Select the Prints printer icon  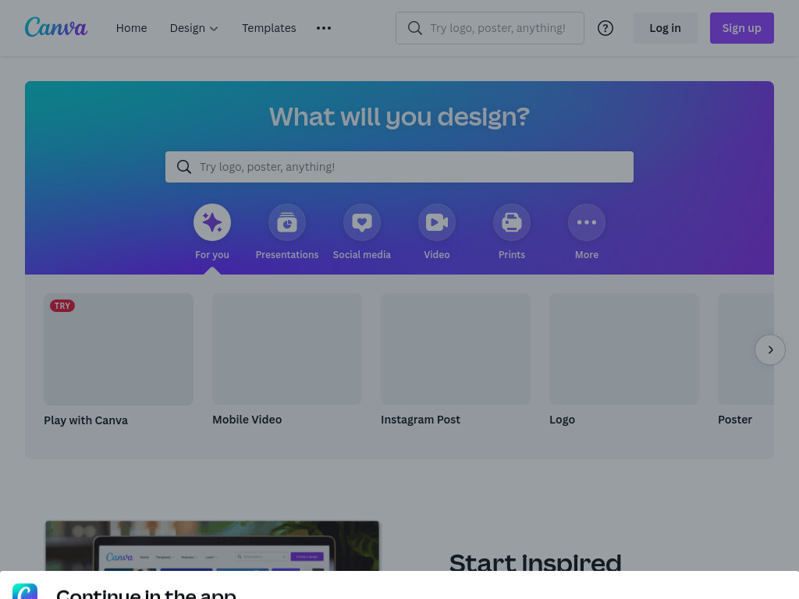click(x=512, y=222)
